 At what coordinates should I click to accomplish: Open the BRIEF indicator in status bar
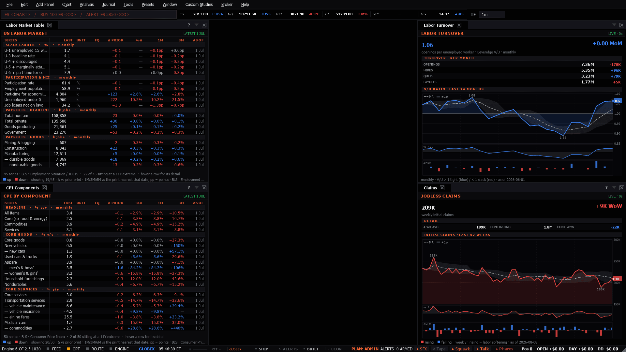pos(311,349)
